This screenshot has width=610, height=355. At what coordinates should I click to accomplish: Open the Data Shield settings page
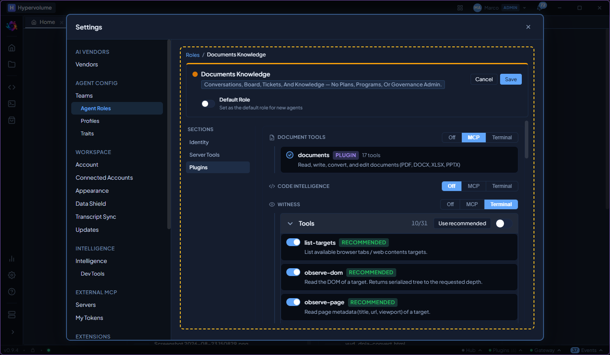91,204
